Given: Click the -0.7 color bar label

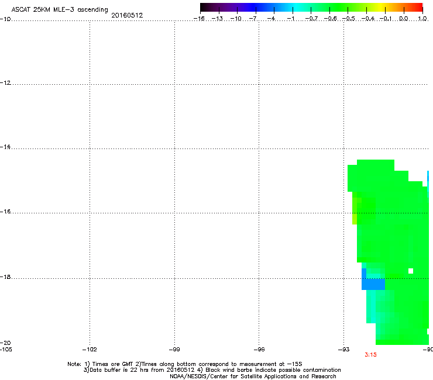Looking at the screenshot, I should 311,19.
